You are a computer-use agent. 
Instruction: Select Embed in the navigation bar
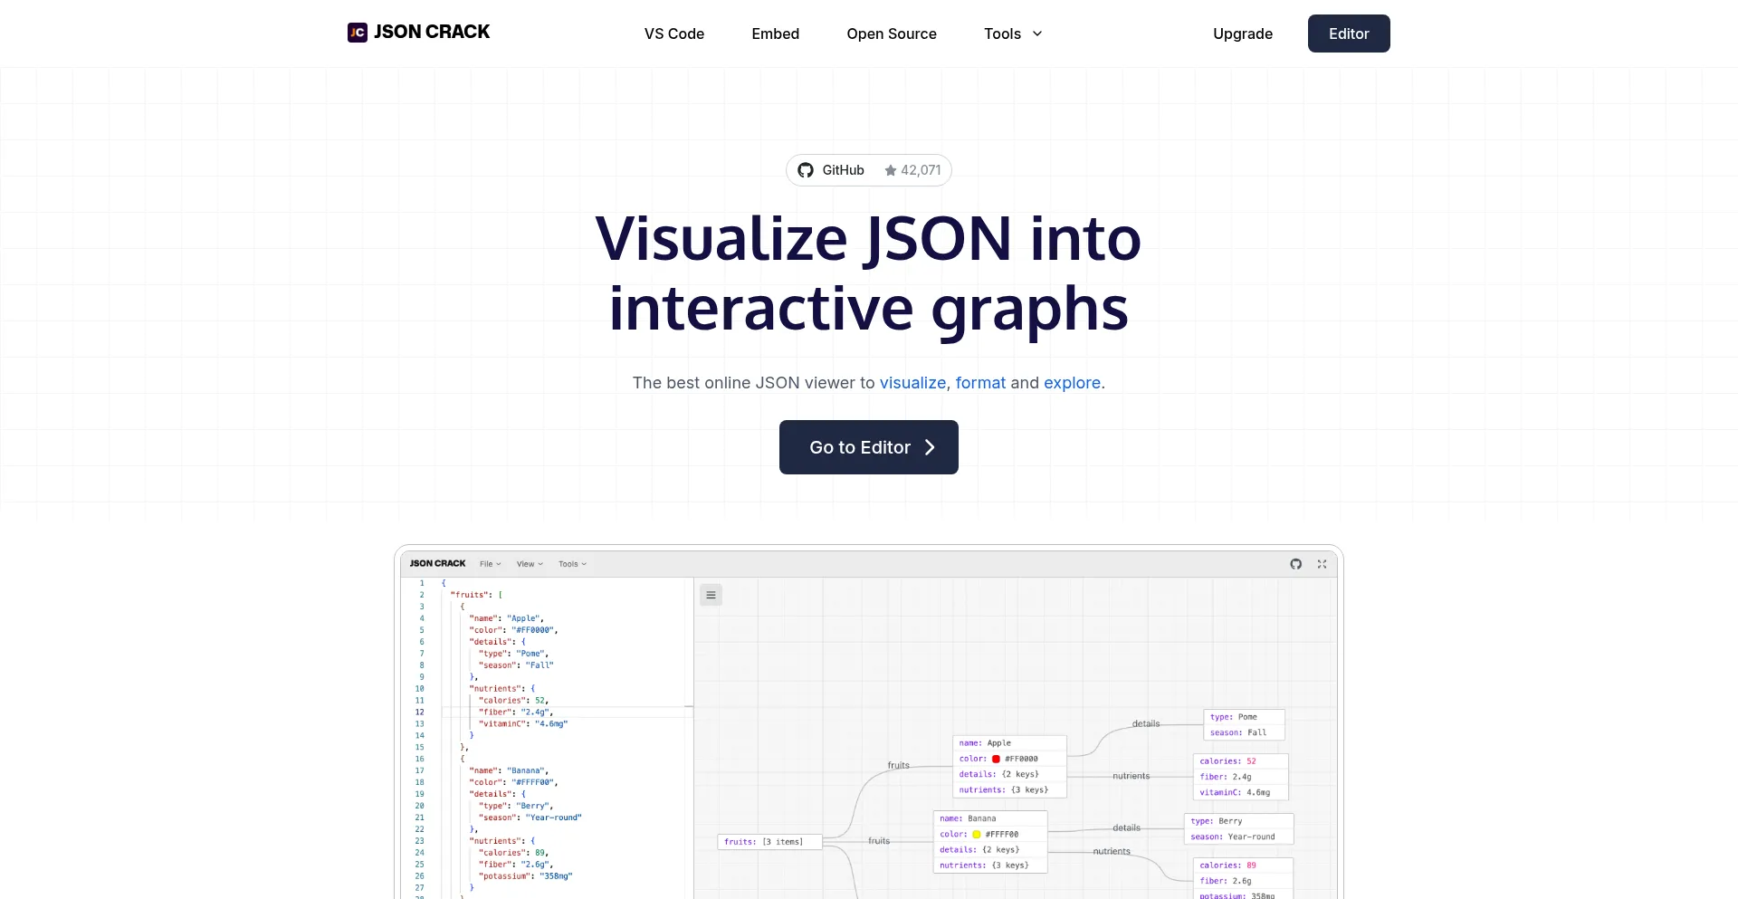coord(775,33)
